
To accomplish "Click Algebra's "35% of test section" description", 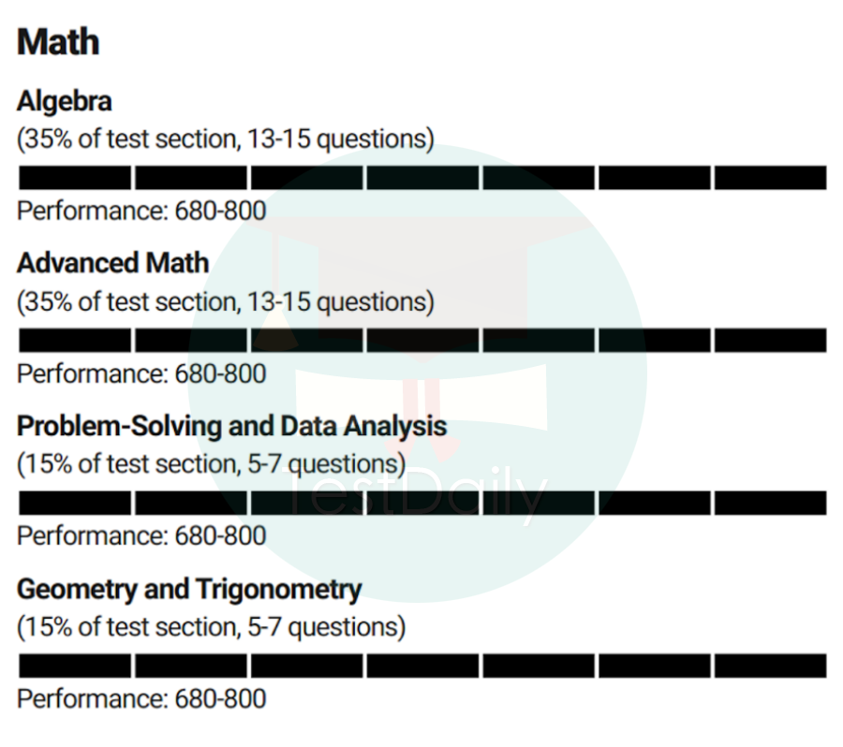I will [x=225, y=139].
